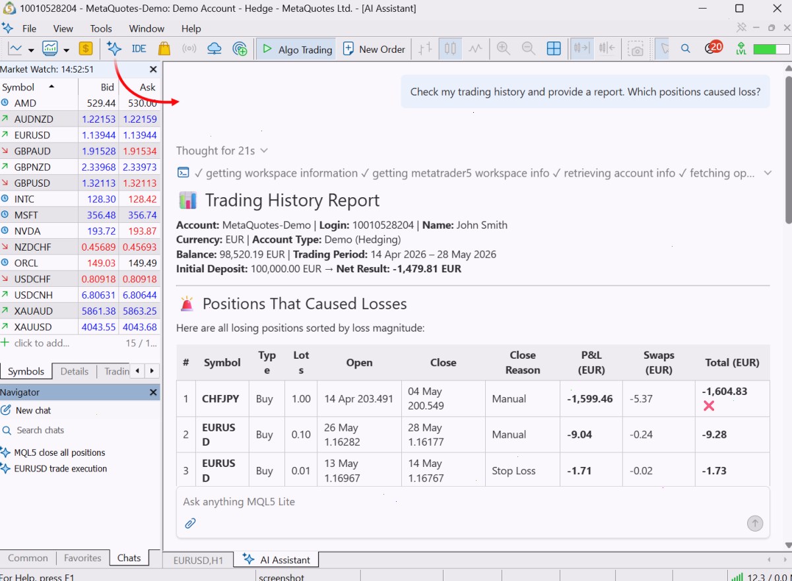Click 'Search chats' field in Navigator
Screen dimensions: 792x581
point(40,430)
